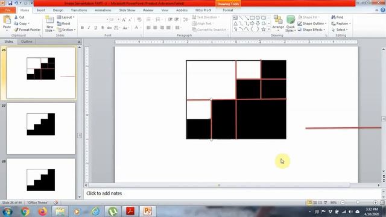
Task: Open the File tab
Action: (8, 10)
